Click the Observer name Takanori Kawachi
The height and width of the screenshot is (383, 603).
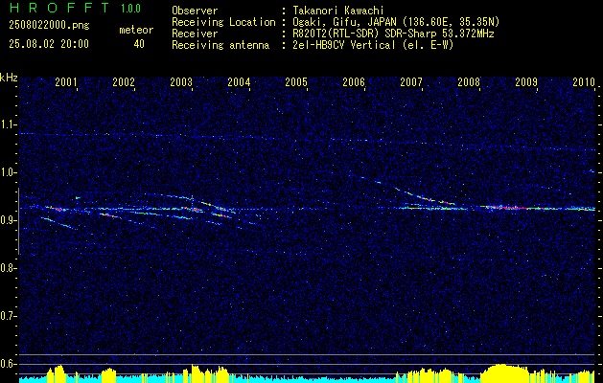coord(338,11)
